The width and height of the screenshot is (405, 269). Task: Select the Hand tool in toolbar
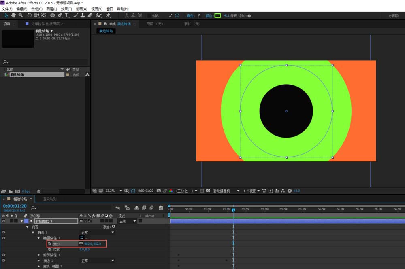pyautogui.click(x=13, y=15)
